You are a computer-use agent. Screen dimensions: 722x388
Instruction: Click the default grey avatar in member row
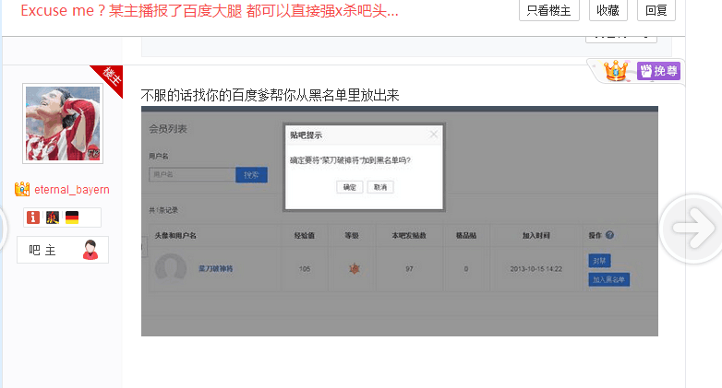pos(171,268)
